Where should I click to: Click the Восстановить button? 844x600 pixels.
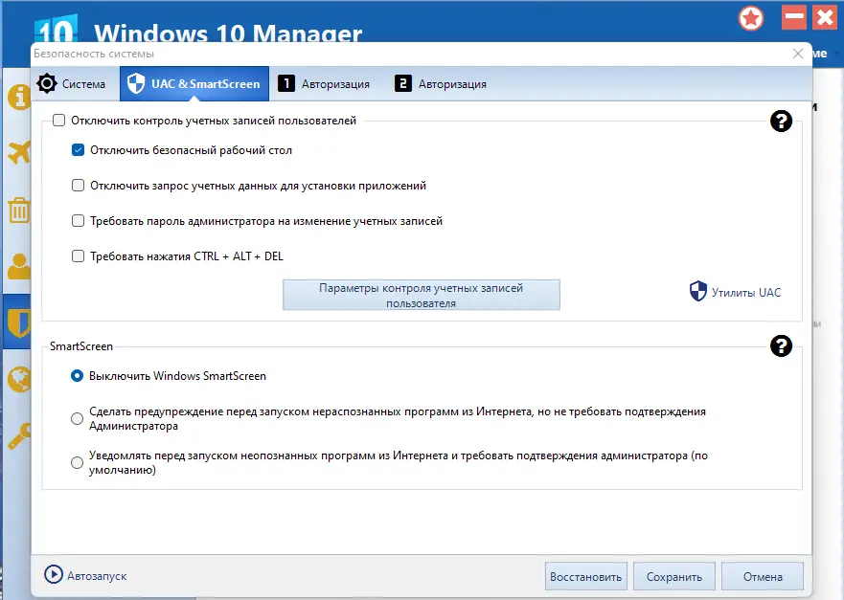[x=585, y=576]
